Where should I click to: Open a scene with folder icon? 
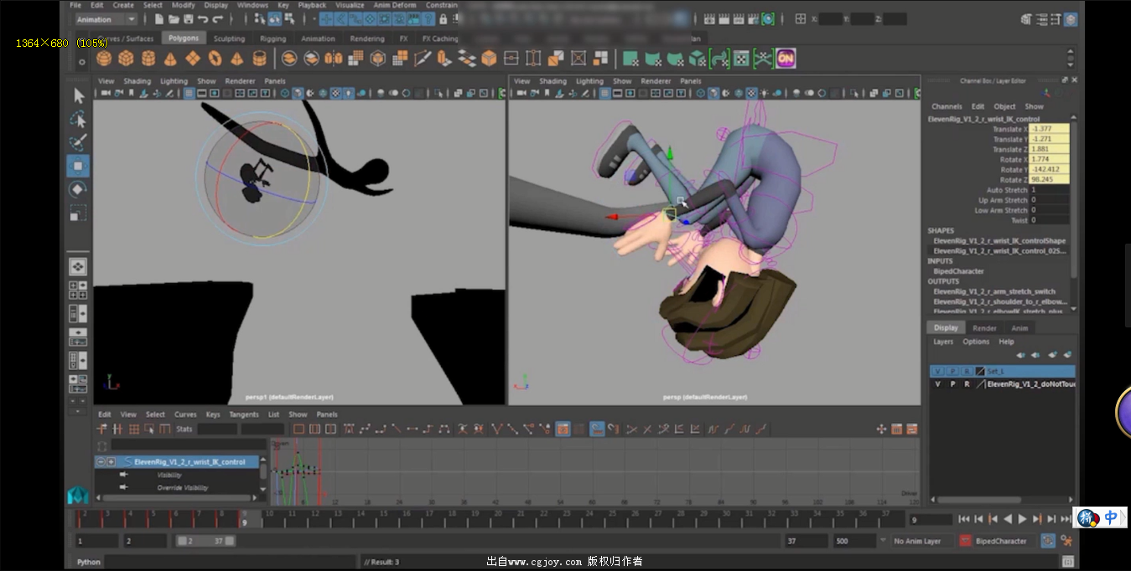(174, 18)
